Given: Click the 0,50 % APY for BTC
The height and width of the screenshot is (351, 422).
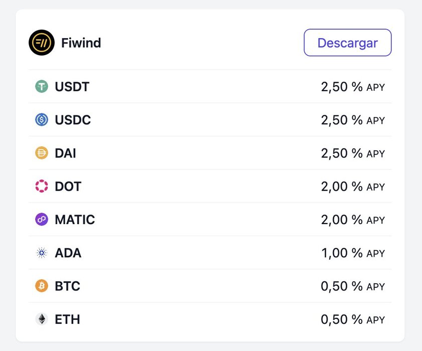Looking at the screenshot, I should pos(353,286).
